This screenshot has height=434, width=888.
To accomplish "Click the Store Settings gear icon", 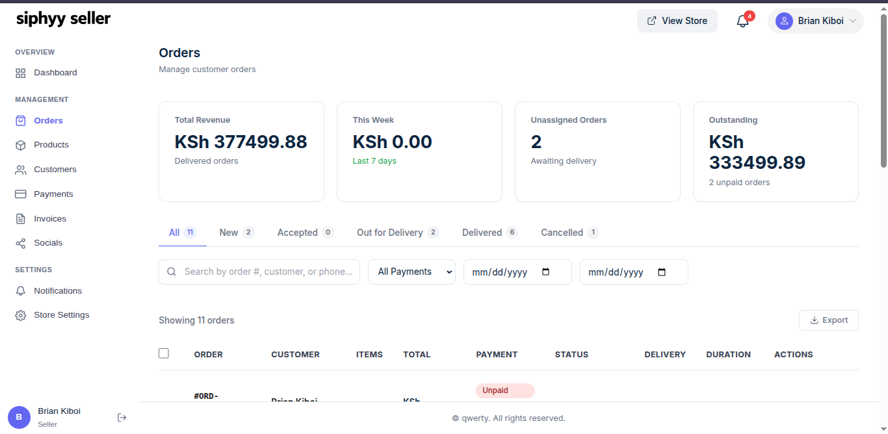I will coord(21,315).
